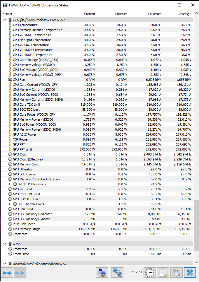The image size is (199, 282).
Task: Select the GPU Fan sensor row
Action: [97, 80]
